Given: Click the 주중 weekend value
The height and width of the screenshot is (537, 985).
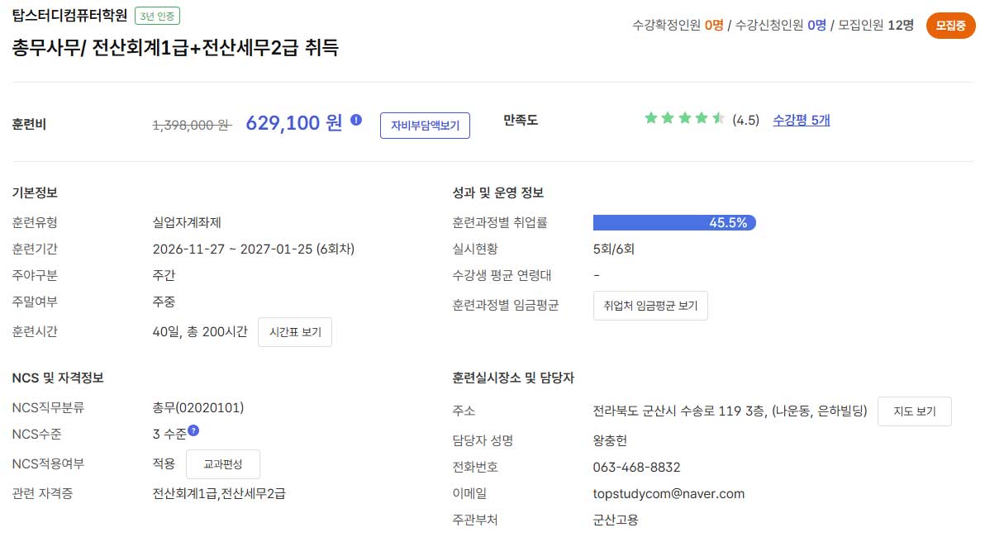Looking at the screenshot, I should pyautogui.click(x=164, y=302).
